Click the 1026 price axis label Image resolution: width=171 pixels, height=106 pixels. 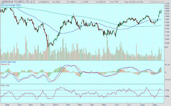[167, 43]
